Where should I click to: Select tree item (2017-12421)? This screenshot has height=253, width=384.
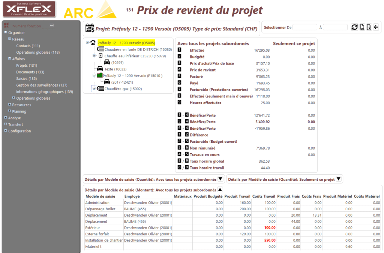pos(122,82)
